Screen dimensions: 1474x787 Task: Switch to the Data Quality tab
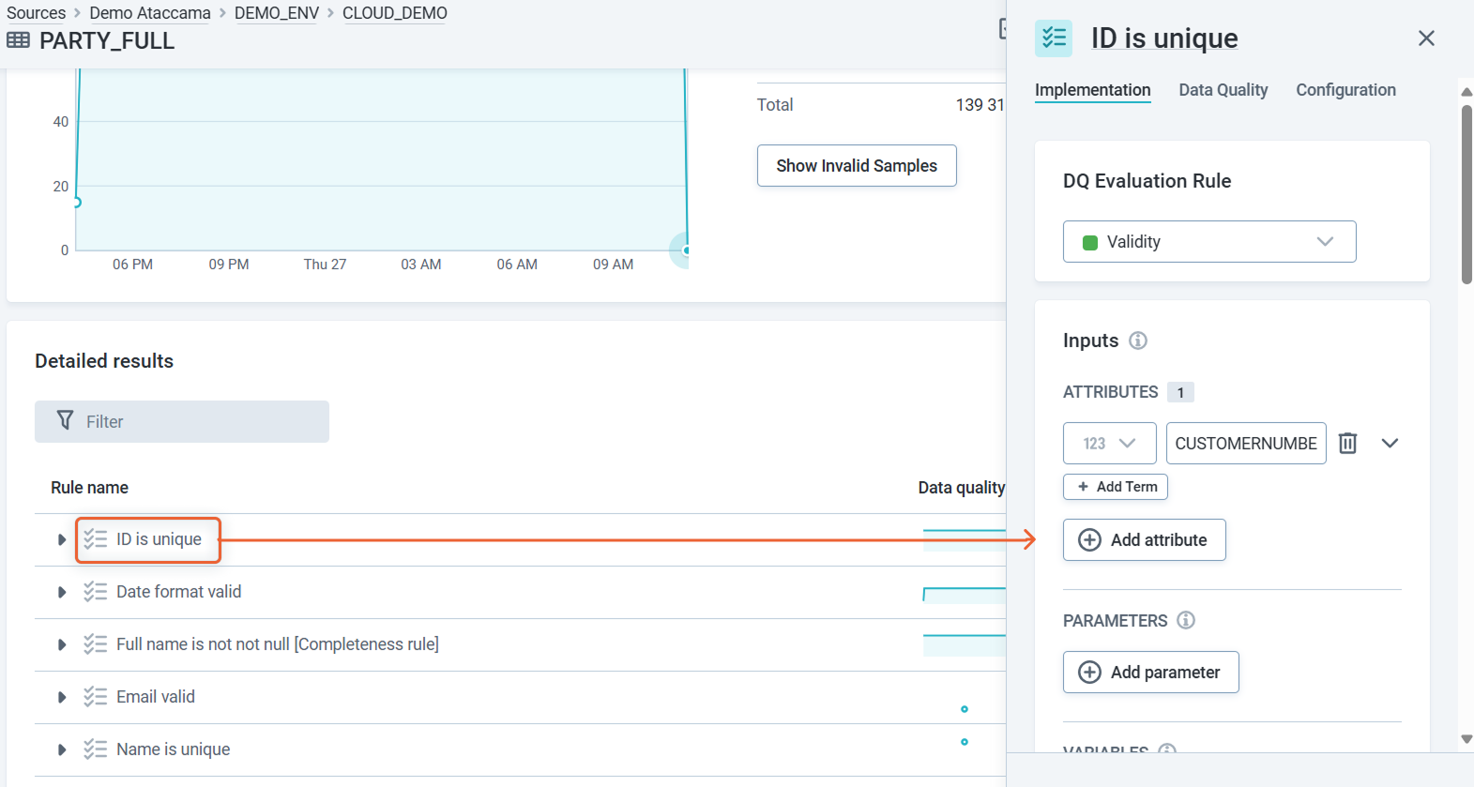(1223, 90)
